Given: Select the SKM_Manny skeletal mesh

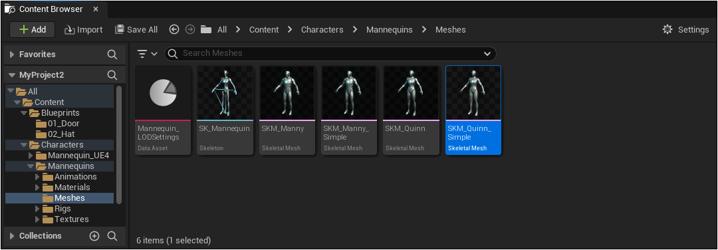Looking at the screenshot, I should pyautogui.click(x=287, y=110).
